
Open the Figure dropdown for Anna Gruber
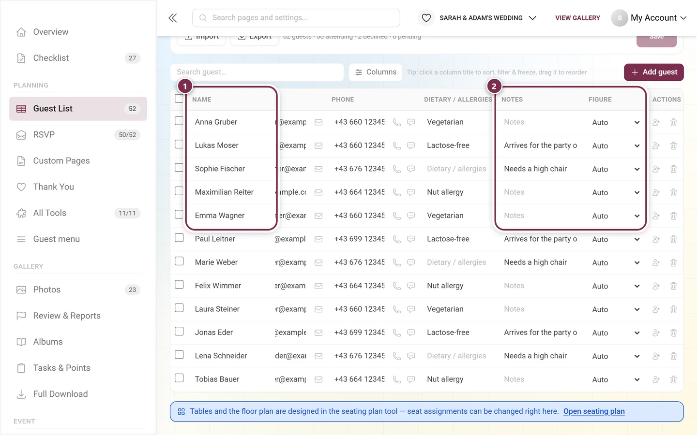tap(616, 123)
